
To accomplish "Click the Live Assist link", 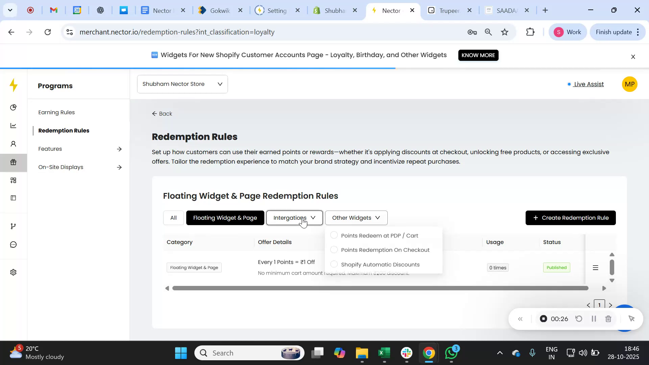I will pos(588,84).
